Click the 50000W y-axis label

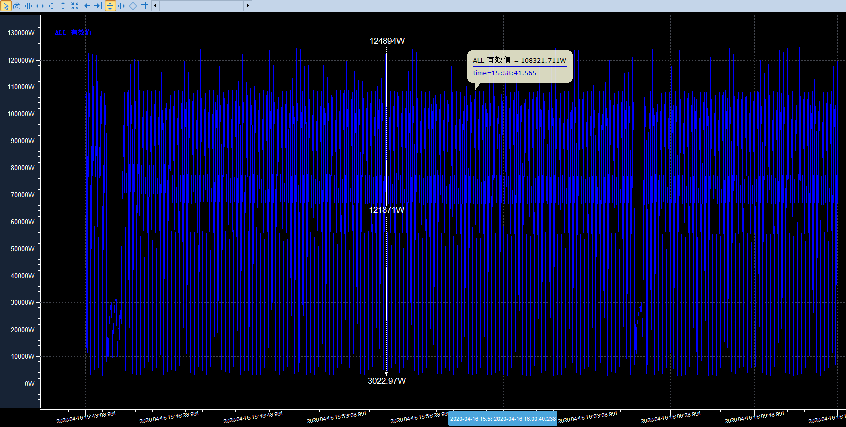pyautogui.click(x=23, y=249)
